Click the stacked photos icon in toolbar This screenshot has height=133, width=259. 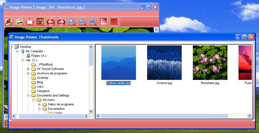pos(19,22)
